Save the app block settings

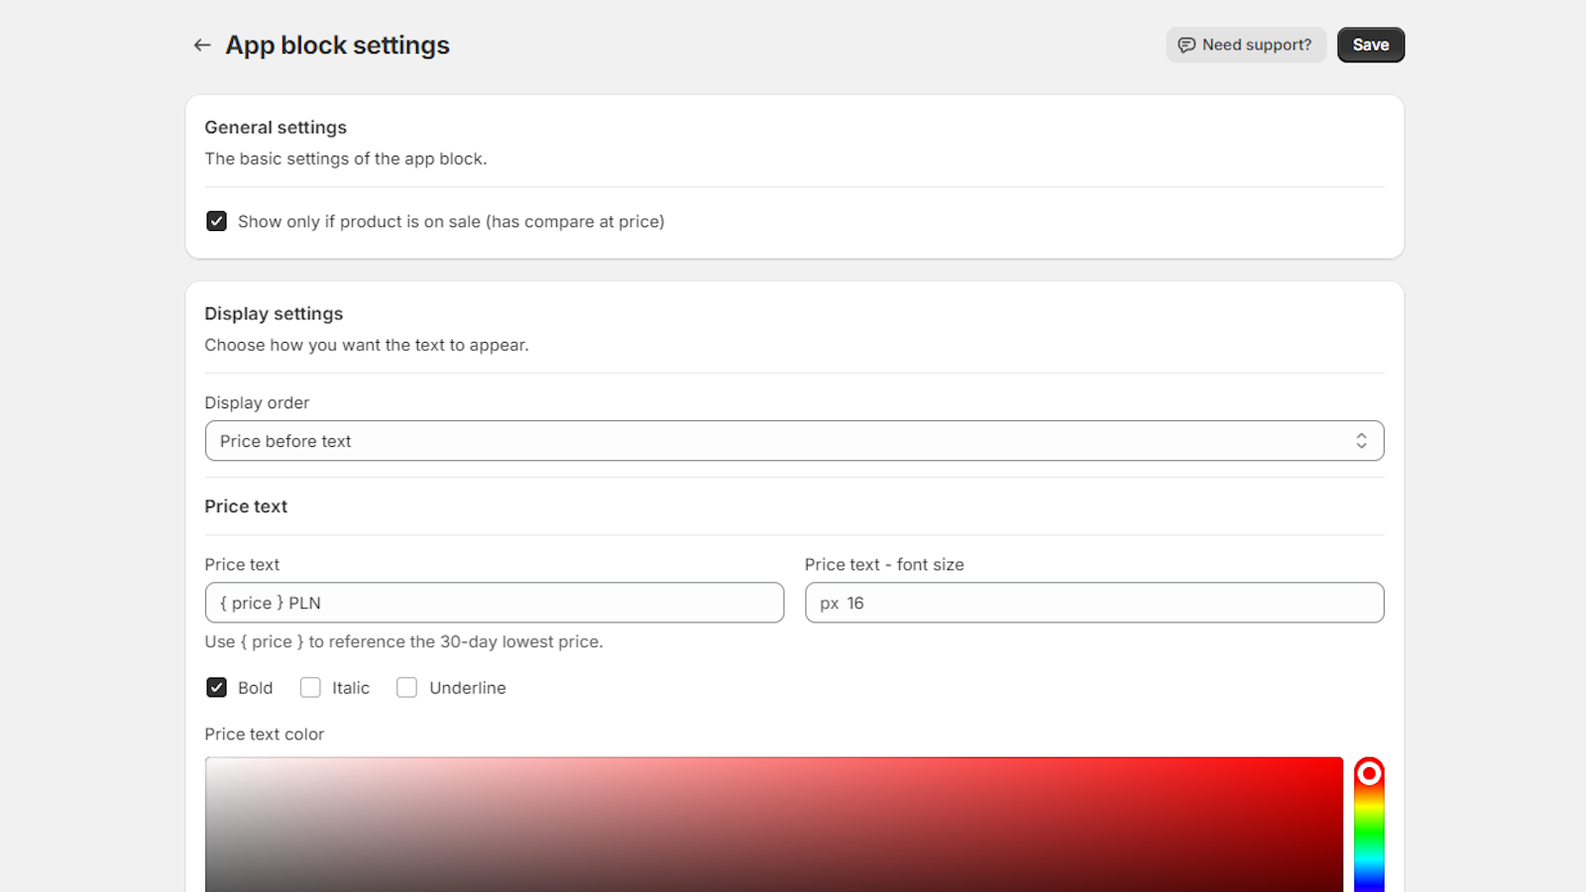(x=1371, y=45)
